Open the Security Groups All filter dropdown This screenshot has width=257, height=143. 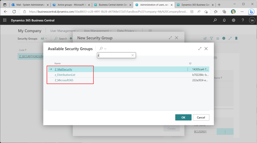[44, 39]
